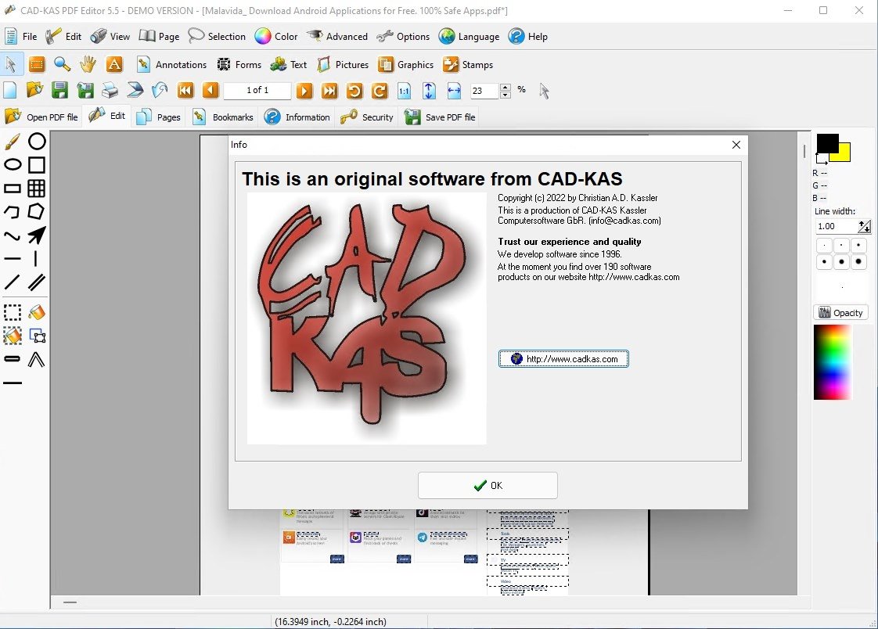Viewport: 878px width, 629px height.
Task: Click the Open PDF file tab
Action: point(41,117)
